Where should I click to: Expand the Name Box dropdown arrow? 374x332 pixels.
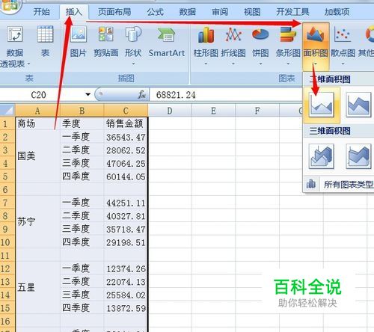(x=88, y=95)
